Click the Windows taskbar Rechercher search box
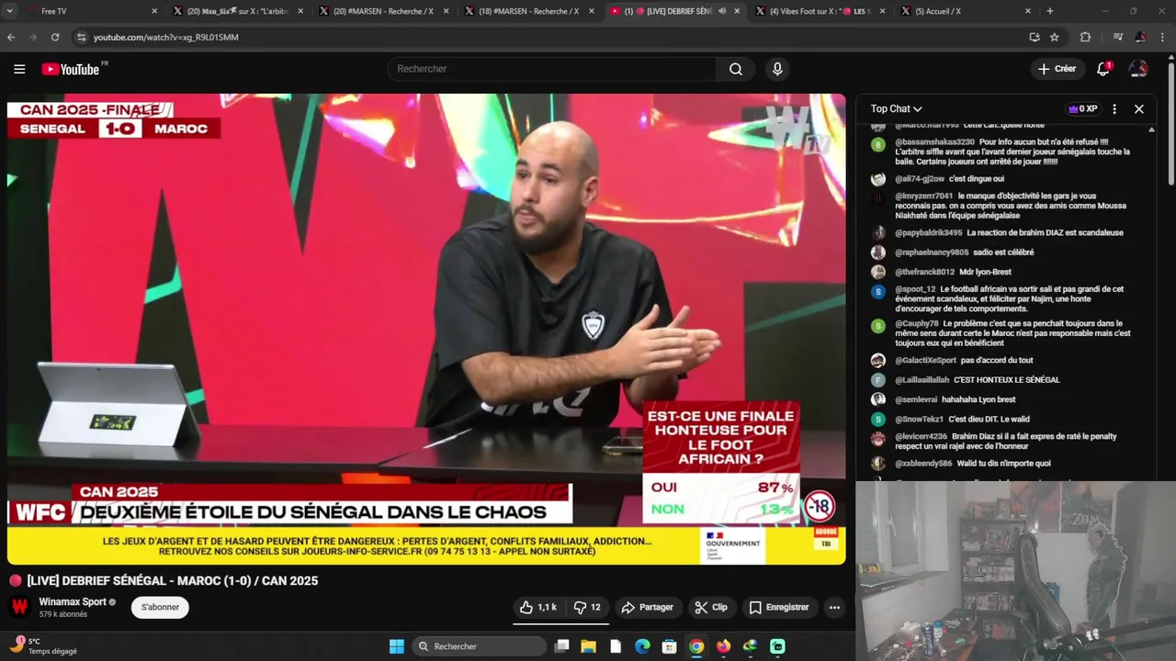Viewport: 1176px width, 661px height. pyautogui.click(x=479, y=646)
